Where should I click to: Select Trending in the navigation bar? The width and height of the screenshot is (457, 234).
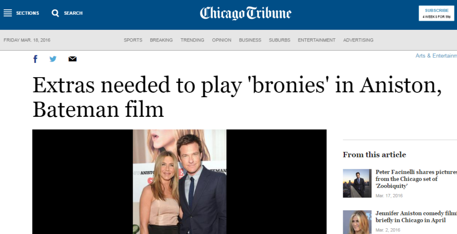point(192,40)
